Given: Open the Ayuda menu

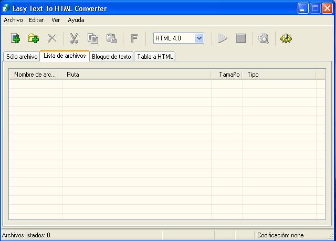Looking at the screenshot, I should click(76, 20).
